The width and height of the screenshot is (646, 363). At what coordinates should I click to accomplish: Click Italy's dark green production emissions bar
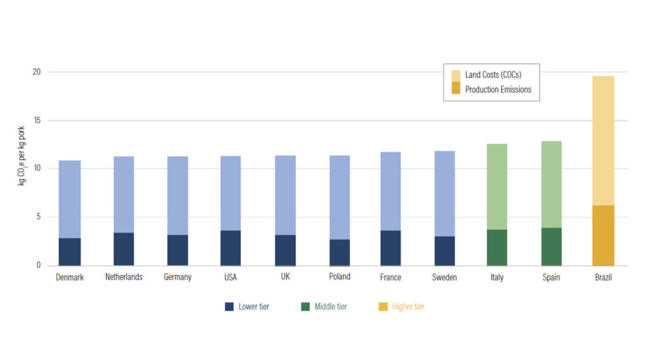497,247
